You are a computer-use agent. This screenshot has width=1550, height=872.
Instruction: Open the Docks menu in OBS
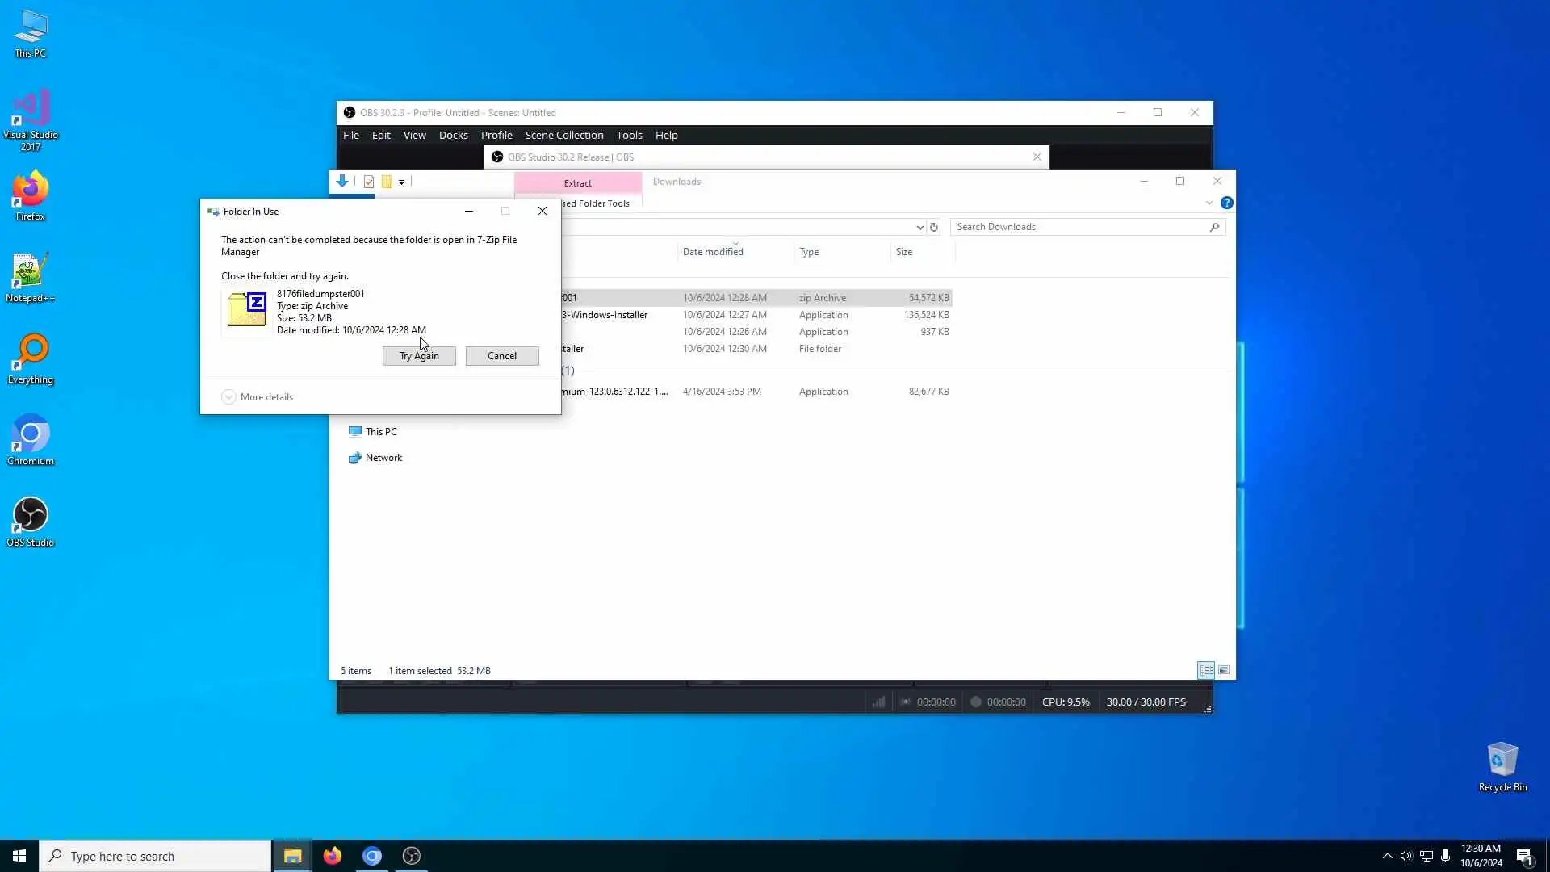click(453, 135)
